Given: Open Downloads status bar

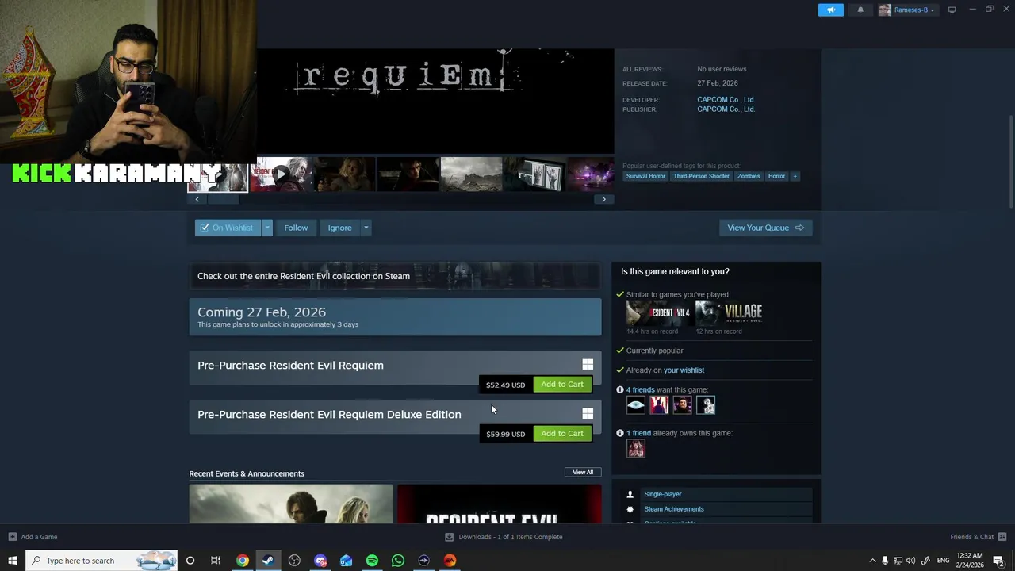Looking at the screenshot, I should click(504, 537).
